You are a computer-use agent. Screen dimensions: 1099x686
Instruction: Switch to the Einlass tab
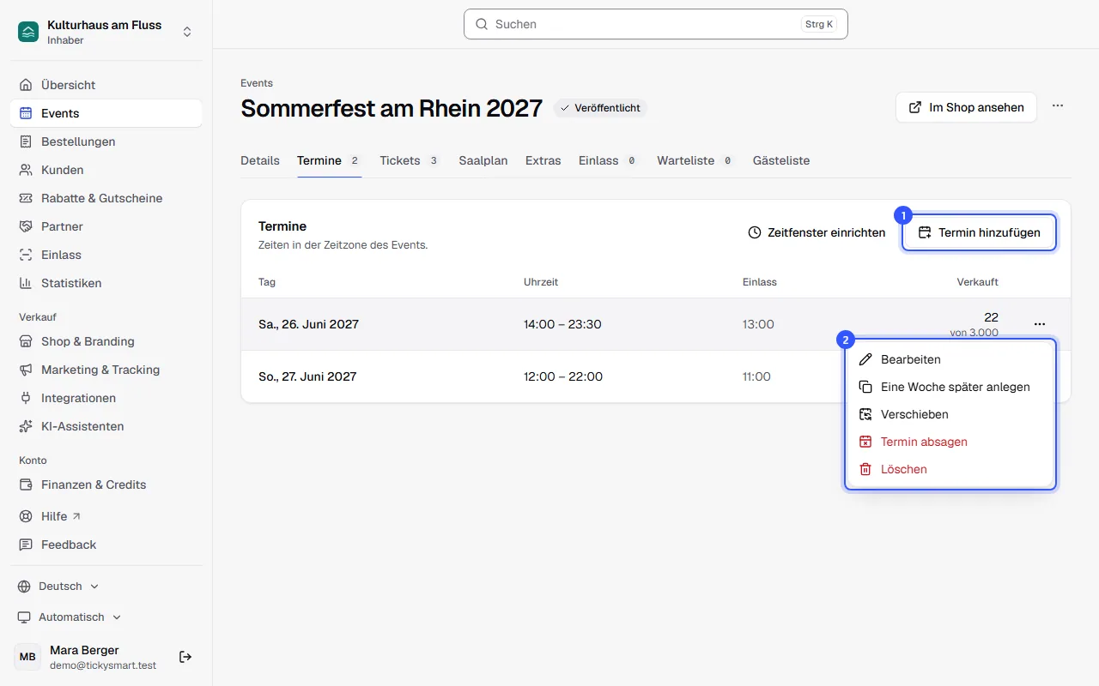[x=609, y=160]
